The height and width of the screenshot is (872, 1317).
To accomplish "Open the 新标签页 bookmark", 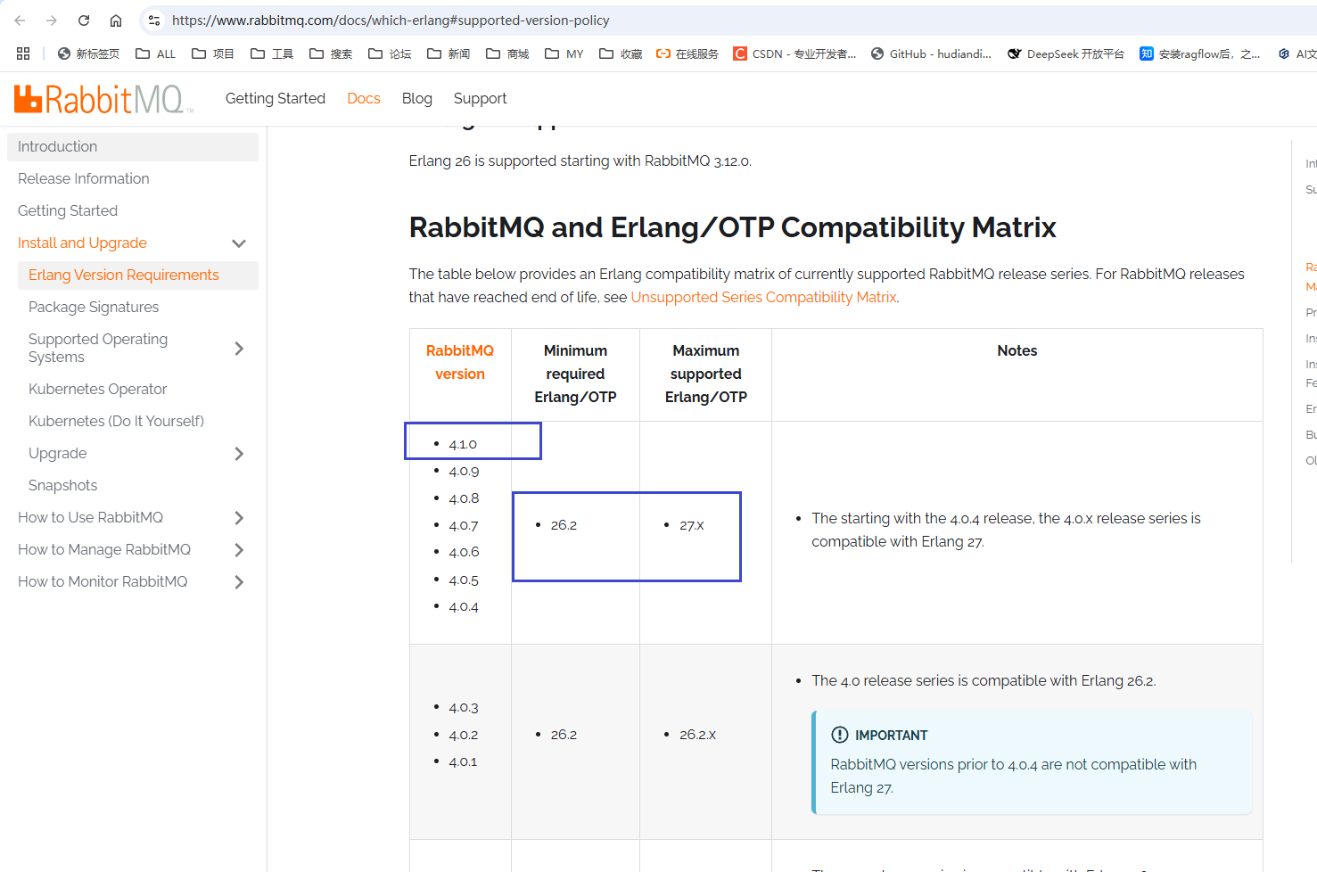I will point(88,53).
